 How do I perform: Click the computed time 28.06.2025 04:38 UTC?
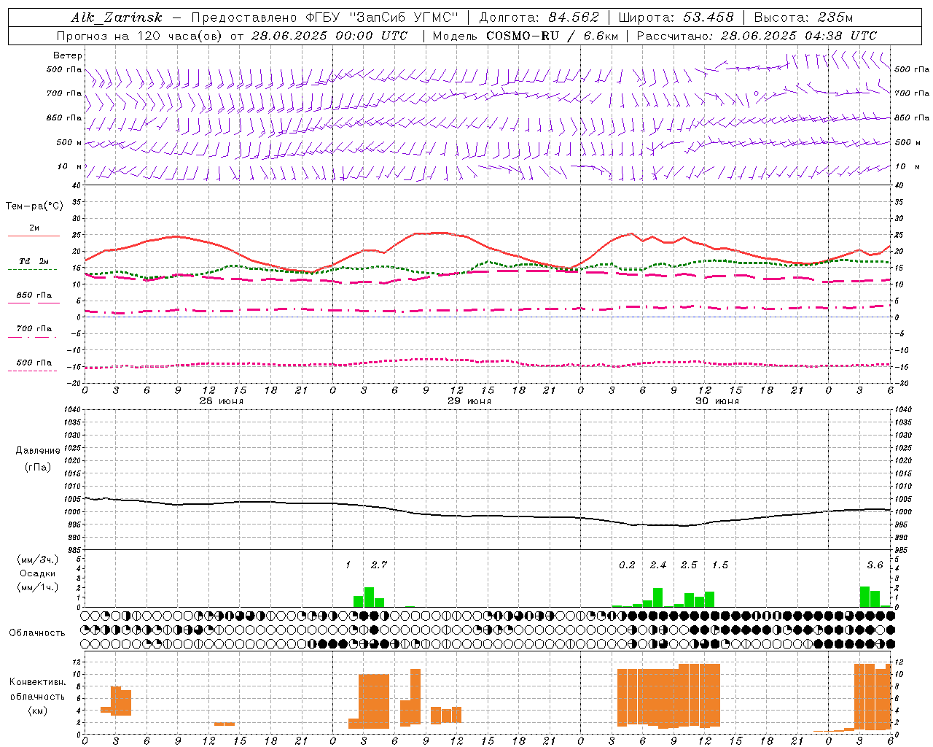[x=799, y=36]
